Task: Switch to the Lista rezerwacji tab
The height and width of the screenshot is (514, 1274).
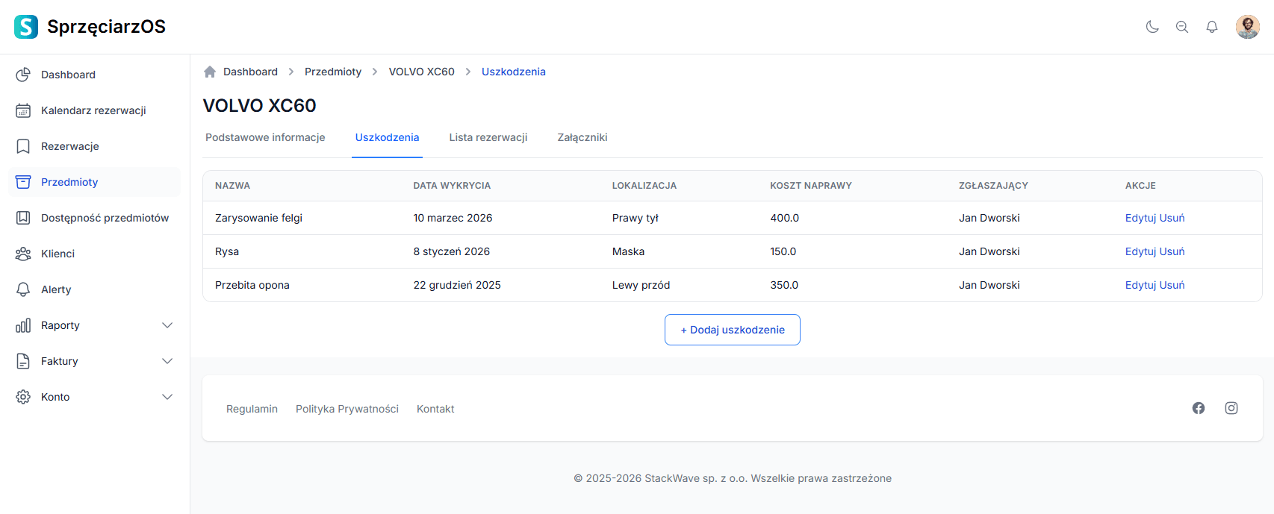Action: (488, 137)
